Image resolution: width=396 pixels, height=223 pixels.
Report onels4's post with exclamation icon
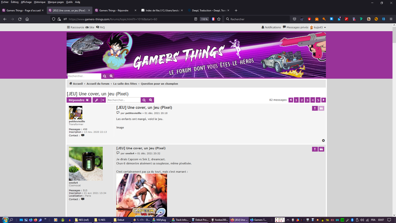pos(315,149)
